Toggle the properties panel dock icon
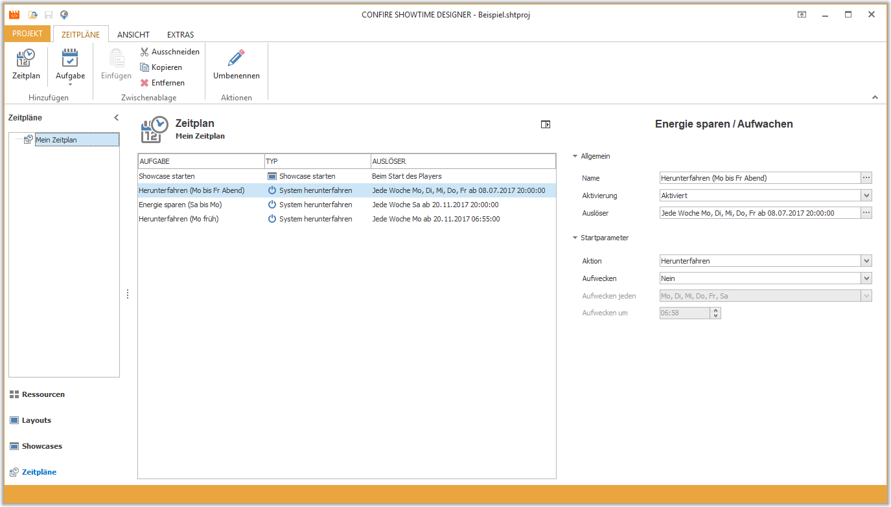 click(x=546, y=124)
